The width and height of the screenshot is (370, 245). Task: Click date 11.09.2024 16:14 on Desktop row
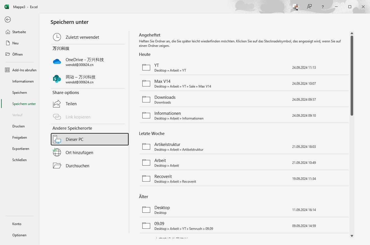click(304, 210)
